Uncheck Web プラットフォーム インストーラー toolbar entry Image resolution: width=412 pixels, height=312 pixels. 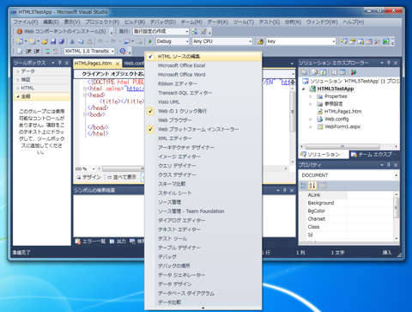203,129
